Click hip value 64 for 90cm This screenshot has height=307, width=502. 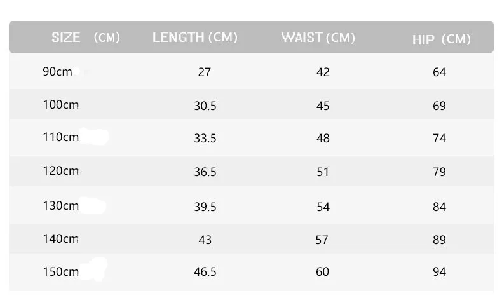click(x=439, y=72)
